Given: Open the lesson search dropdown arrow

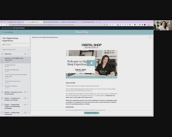Looking at the screenshot, I should (28, 50).
